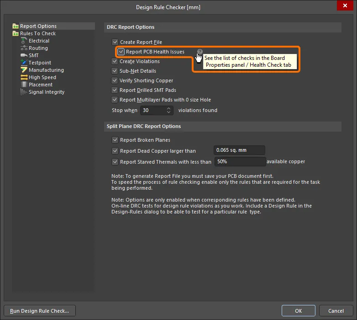357x320 pixels.
Task: Open the Electrical rules category
Action: [x=39, y=41]
